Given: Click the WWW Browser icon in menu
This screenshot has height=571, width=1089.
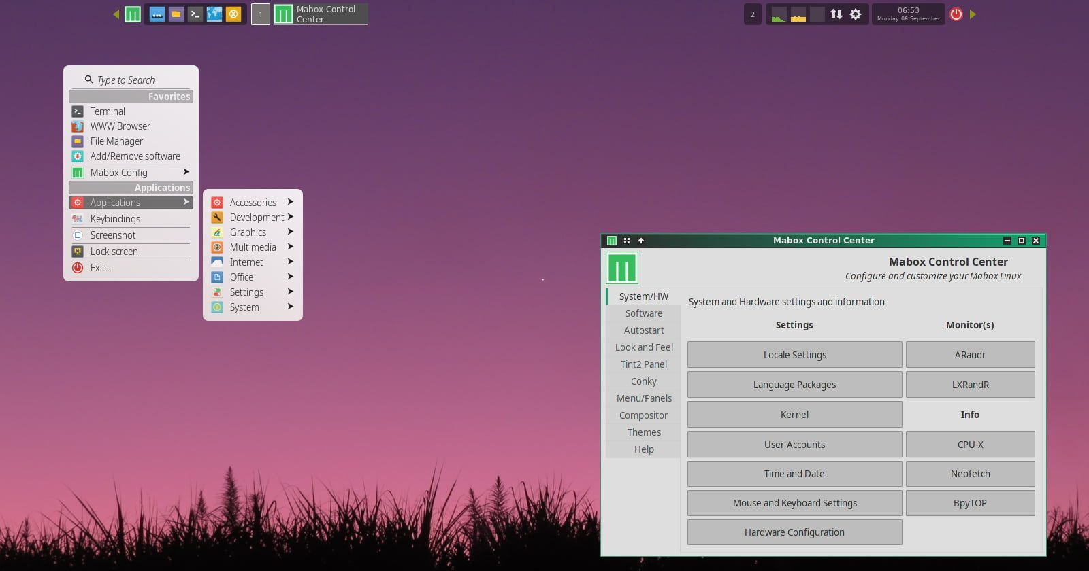Looking at the screenshot, I should [x=78, y=126].
